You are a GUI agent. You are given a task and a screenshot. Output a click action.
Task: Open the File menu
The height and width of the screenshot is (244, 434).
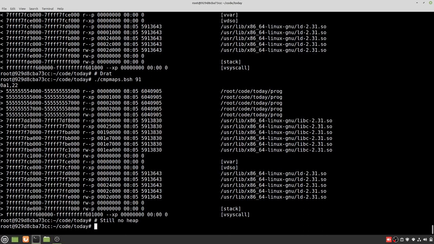coord(4,8)
